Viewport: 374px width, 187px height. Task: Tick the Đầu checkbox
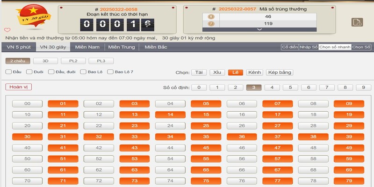8,72
